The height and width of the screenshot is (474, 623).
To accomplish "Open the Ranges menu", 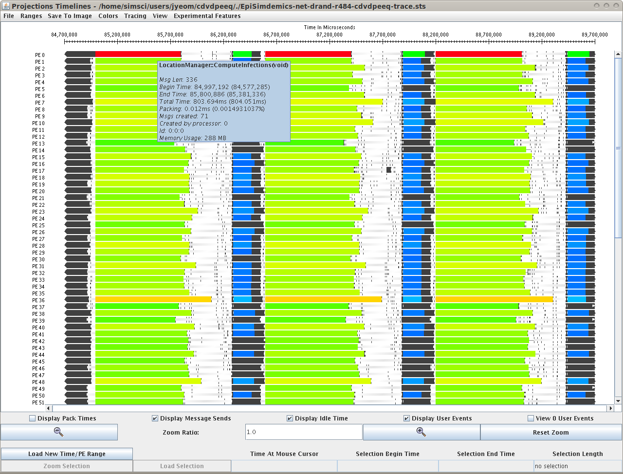I will coord(31,16).
